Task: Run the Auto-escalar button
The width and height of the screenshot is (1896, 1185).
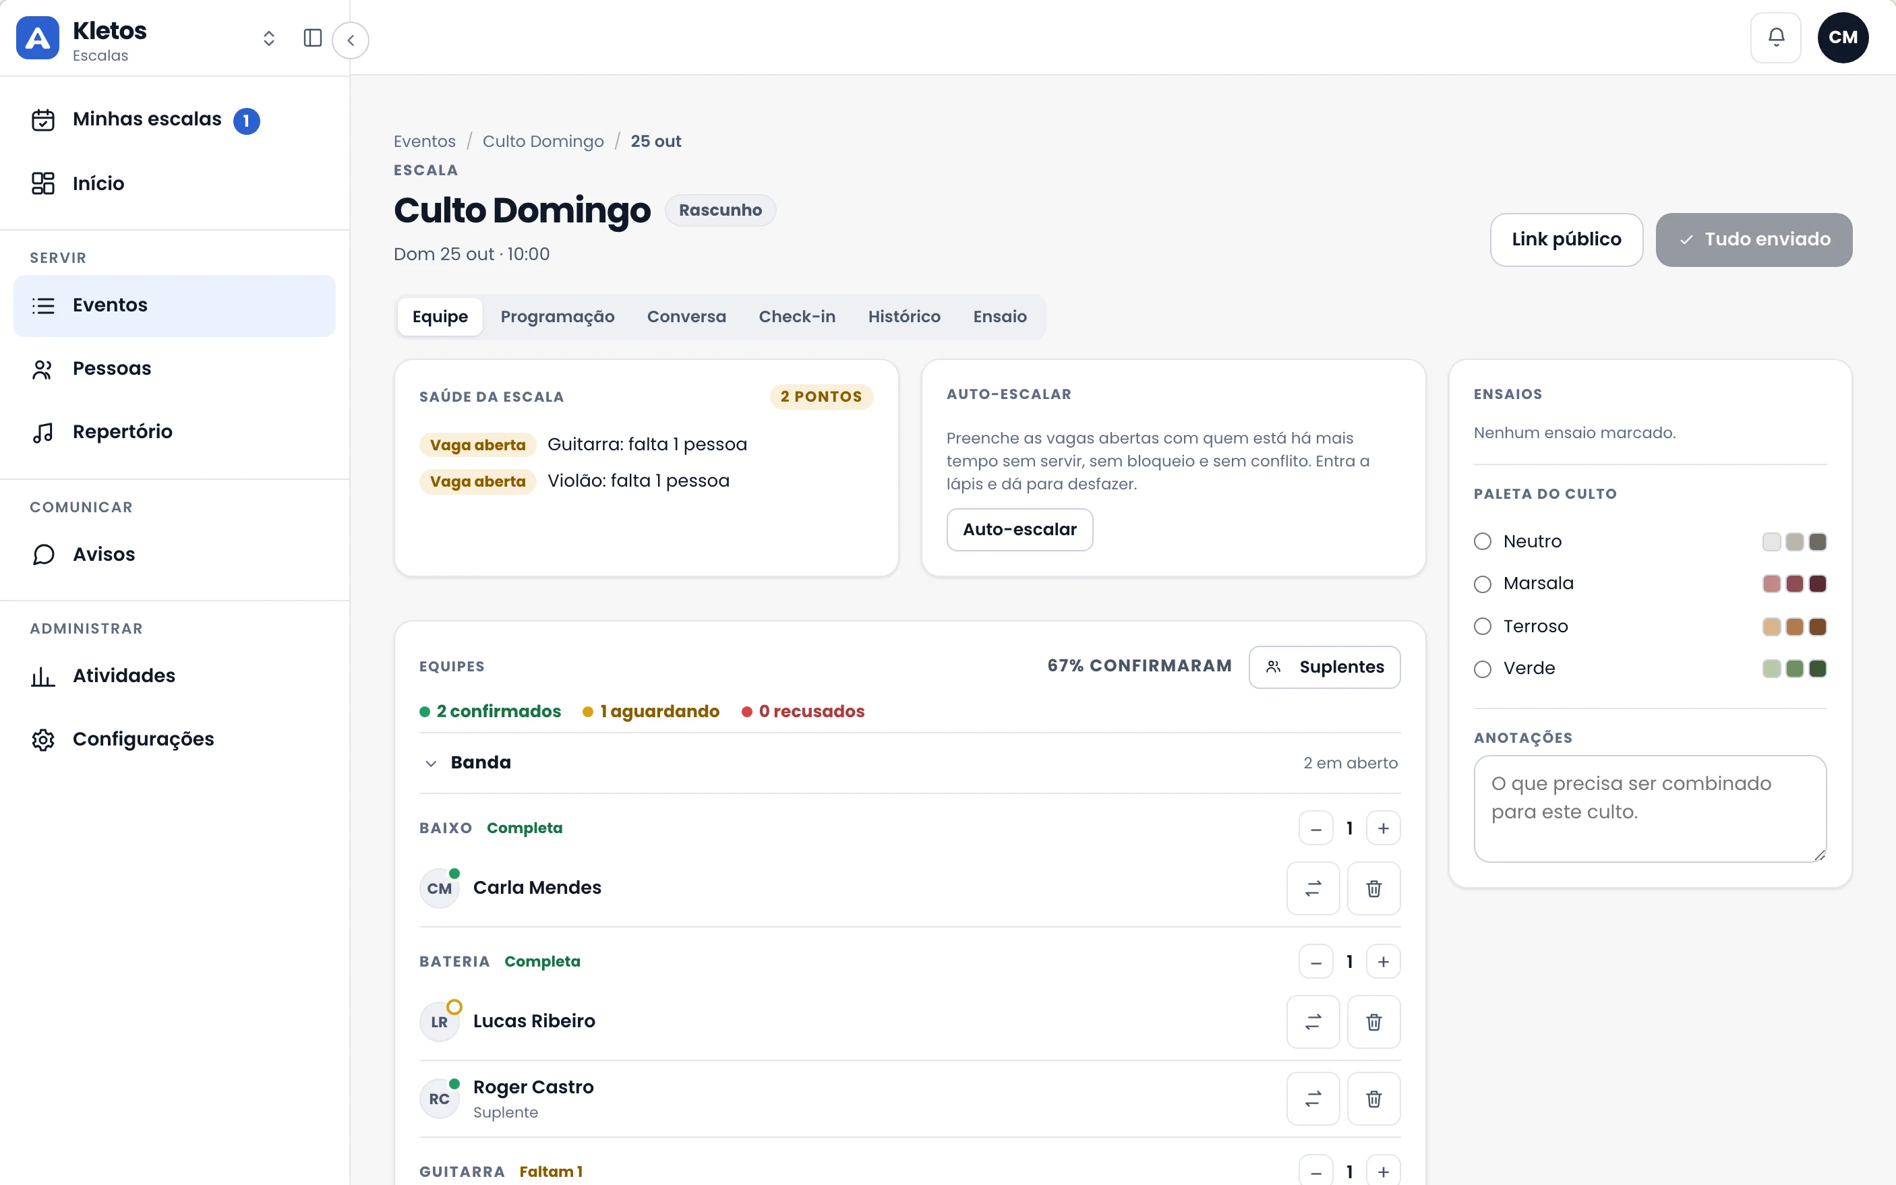Action: [x=1019, y=530]
